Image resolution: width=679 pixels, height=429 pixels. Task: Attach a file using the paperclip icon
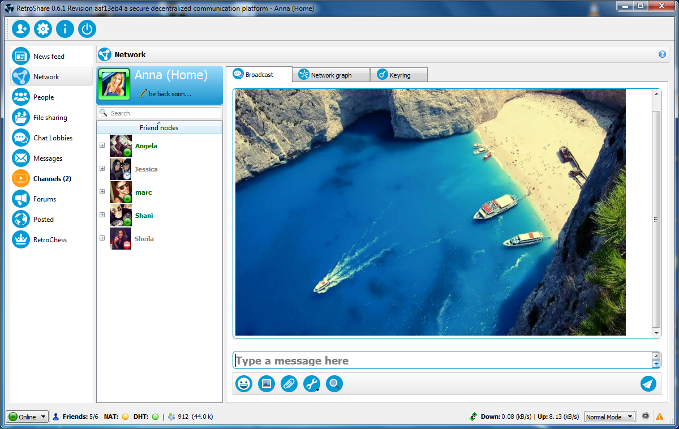click(x=289, y=384)
